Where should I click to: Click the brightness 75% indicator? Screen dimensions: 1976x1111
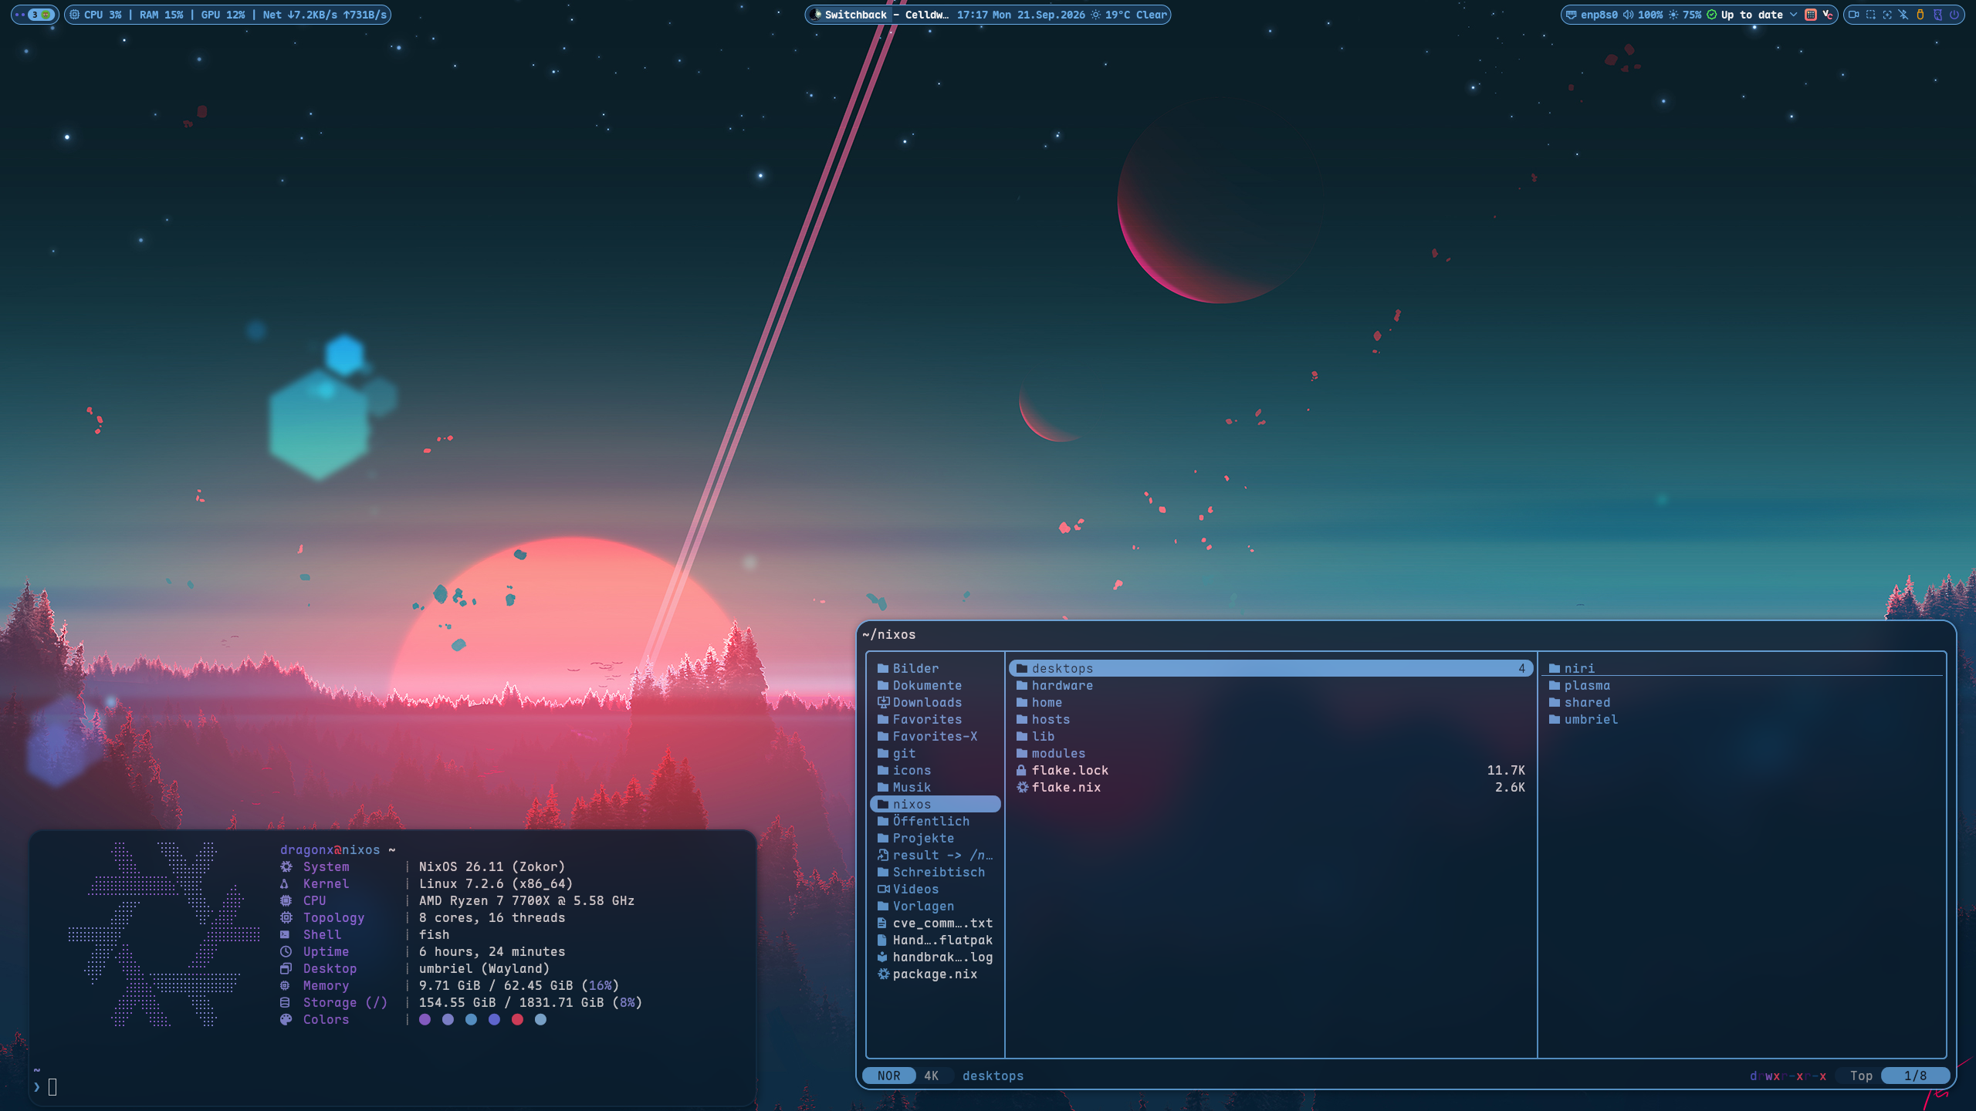(x=1685, y=15)
